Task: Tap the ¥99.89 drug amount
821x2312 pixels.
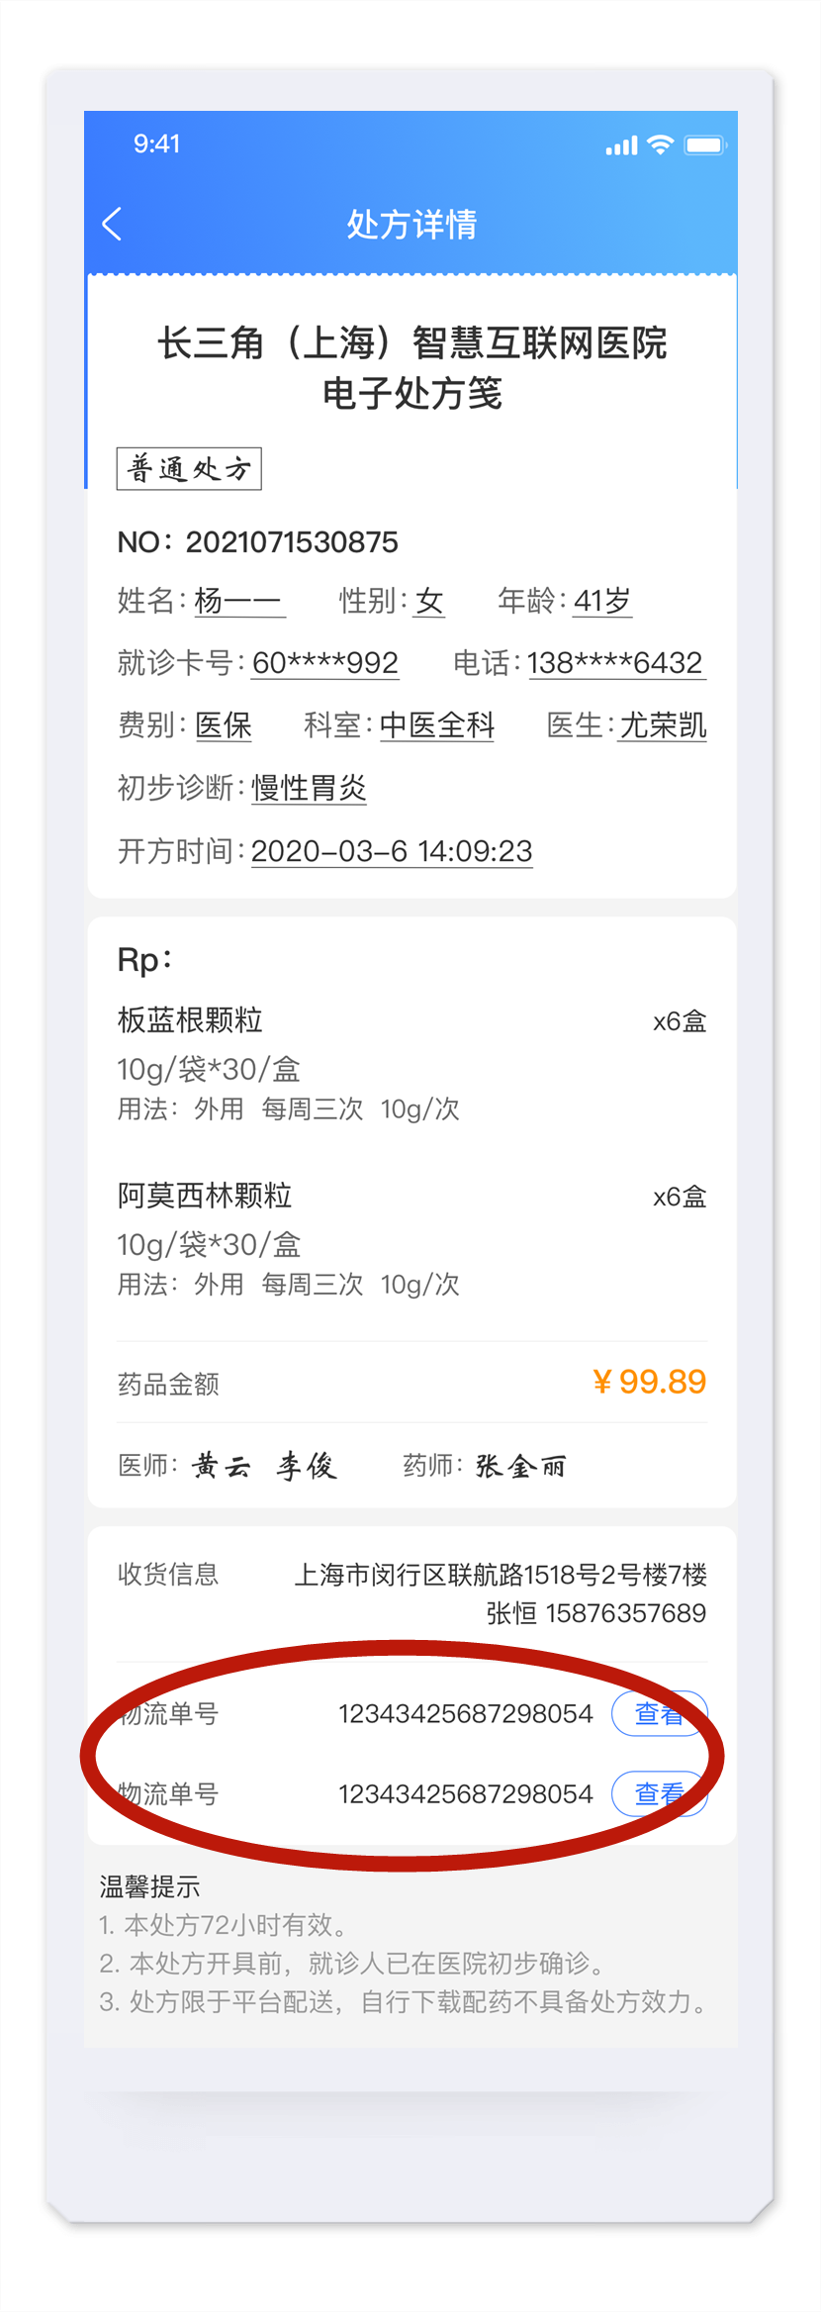Action: point(649,1382)
